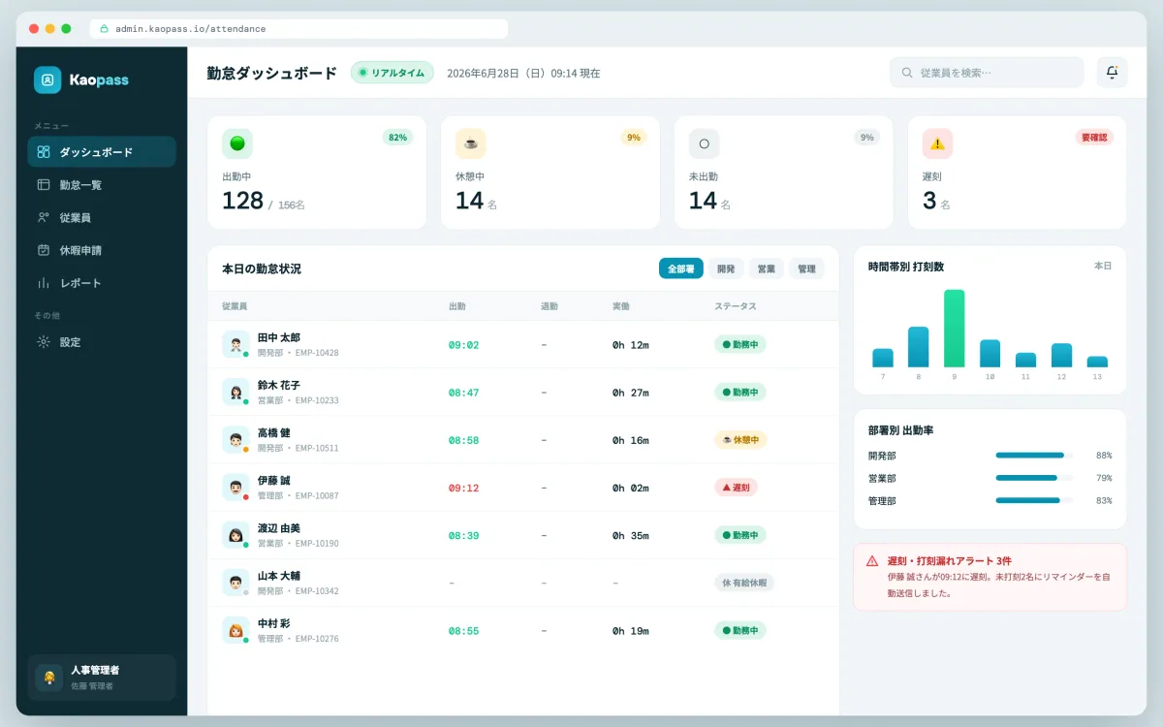Viewport: 1163px width, 727px height.
Task: Click 高橋 健's avatar
Action: (236, 440)
